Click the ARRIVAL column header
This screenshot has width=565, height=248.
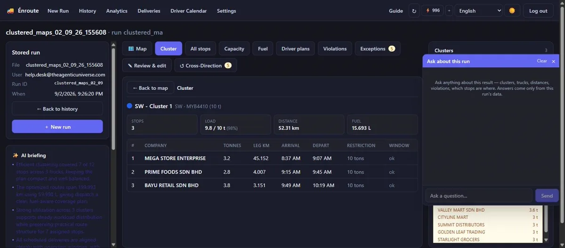(x=291, y=145)
